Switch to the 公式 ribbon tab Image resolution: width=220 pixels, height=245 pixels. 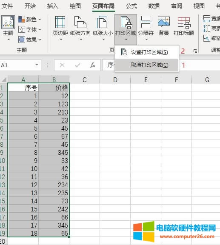(131, 6)
